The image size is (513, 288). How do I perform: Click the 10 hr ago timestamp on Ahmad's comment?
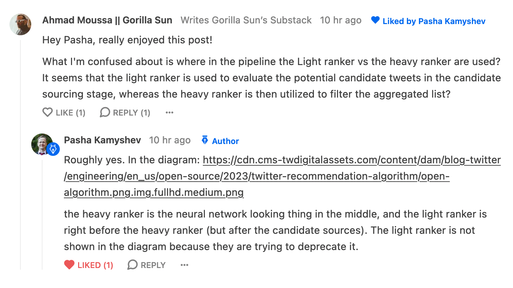pos(341,20)
